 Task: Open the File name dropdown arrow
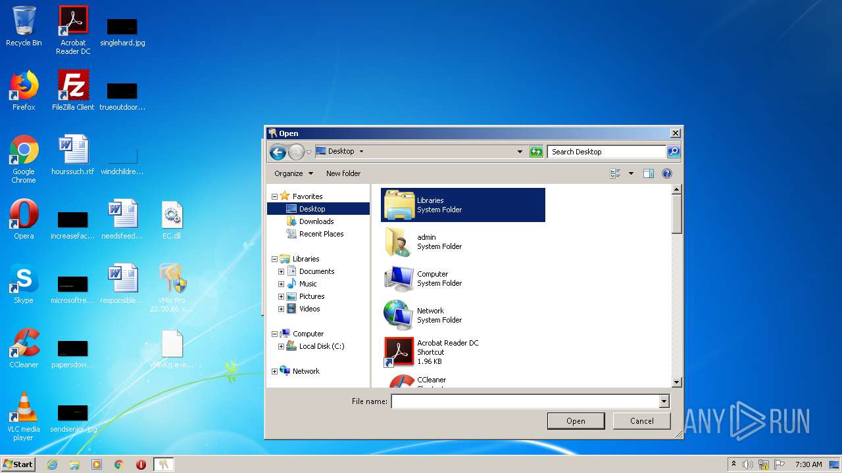[x=664, y=401]
